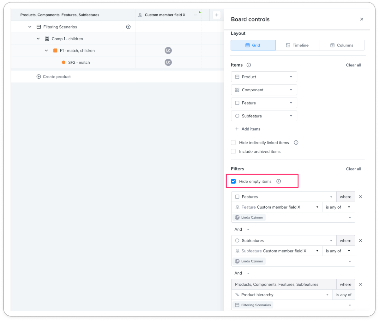This screenshot has height=321, width=379.
Task: Enable Hide indirectly linked items
Action: pos(233,142)
